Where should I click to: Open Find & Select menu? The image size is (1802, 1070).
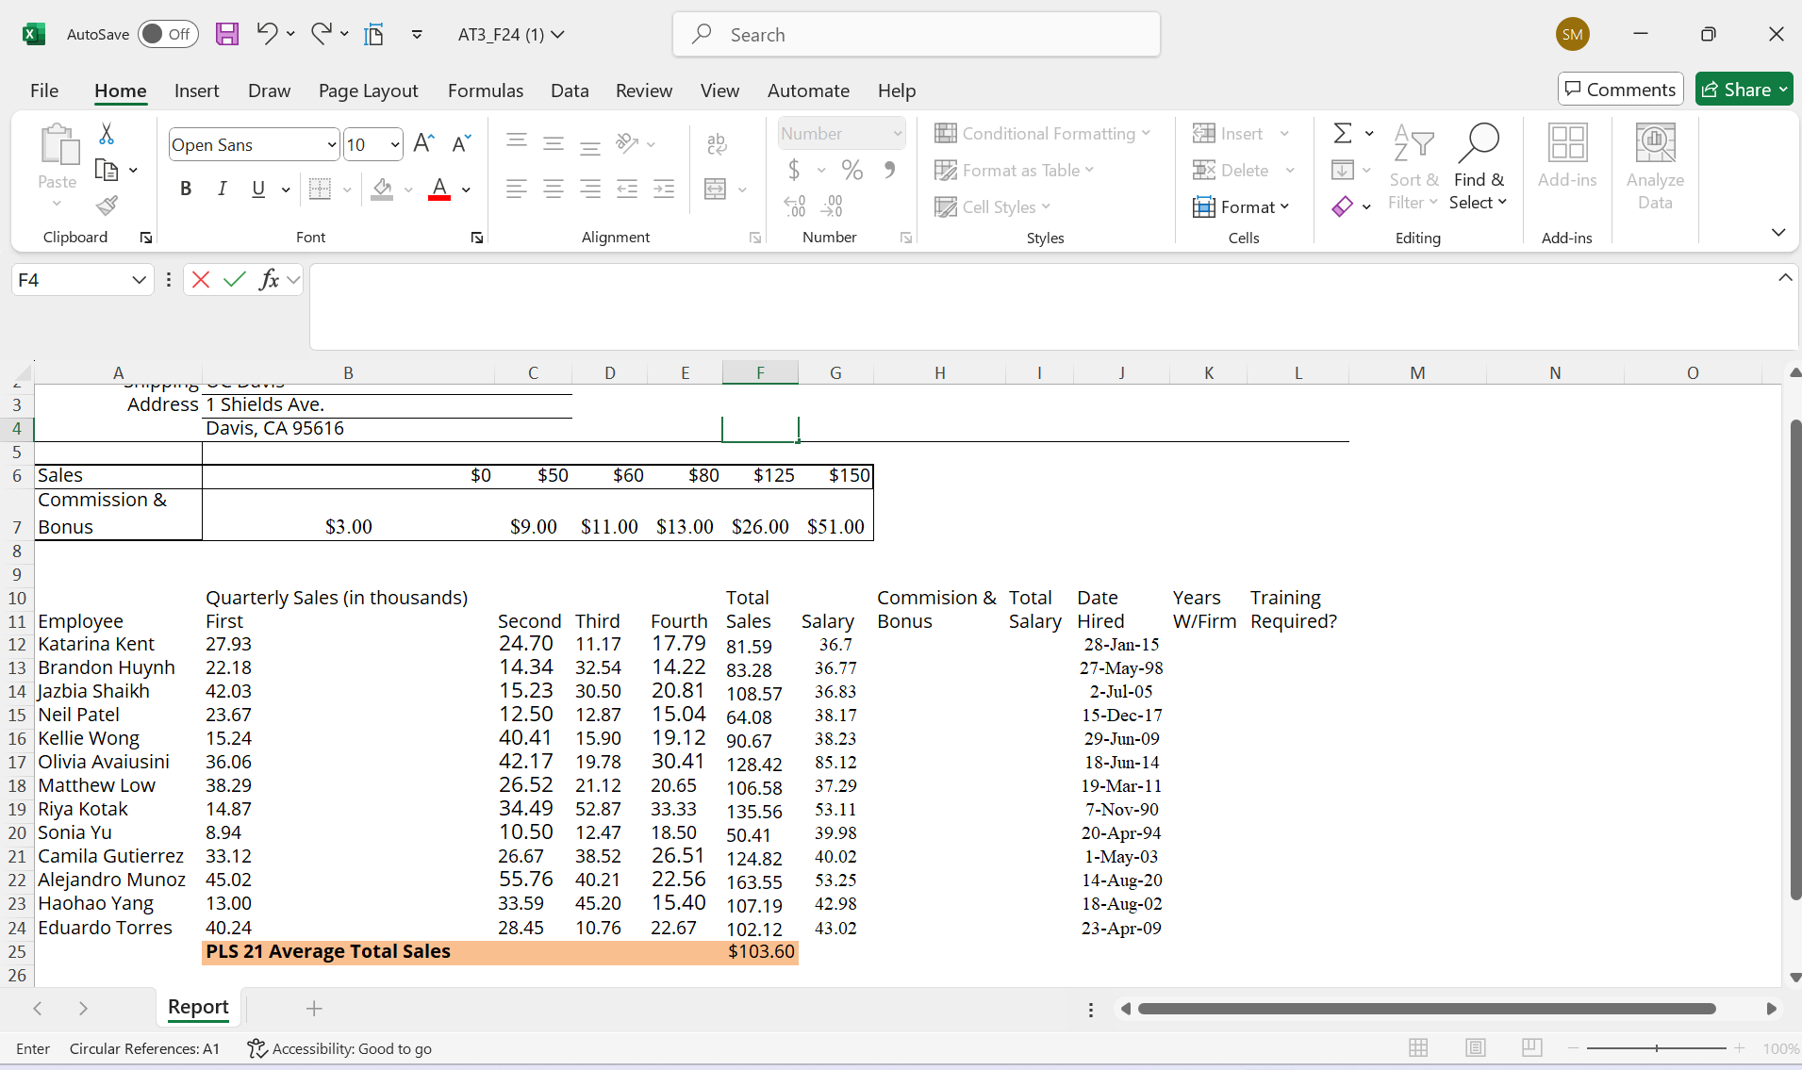coord(1479,168)
